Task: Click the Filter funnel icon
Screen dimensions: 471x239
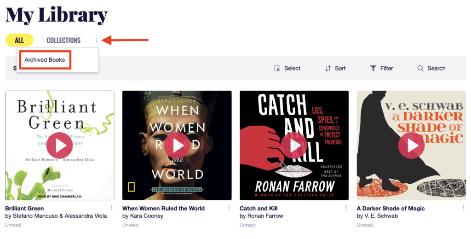Action: tap(373, 68)
